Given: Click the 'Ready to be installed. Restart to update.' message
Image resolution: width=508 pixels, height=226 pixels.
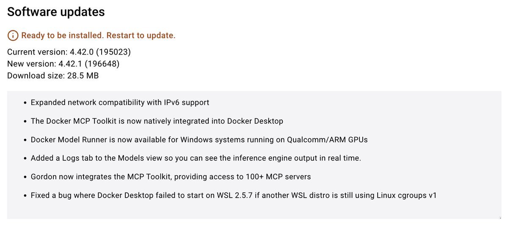Looking at the screenshot, I should click(98, 36).
